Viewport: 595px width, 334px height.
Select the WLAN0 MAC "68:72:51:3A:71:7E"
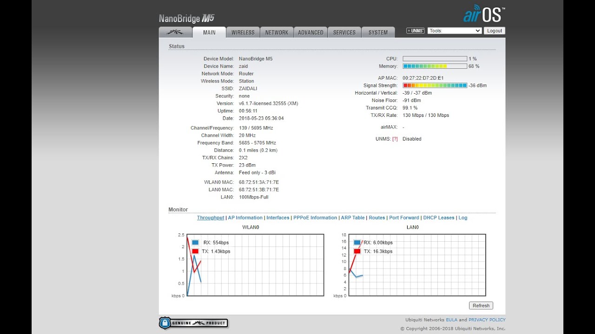[259, 182]
